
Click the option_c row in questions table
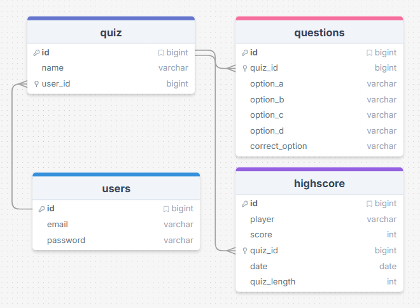[319, 115]
